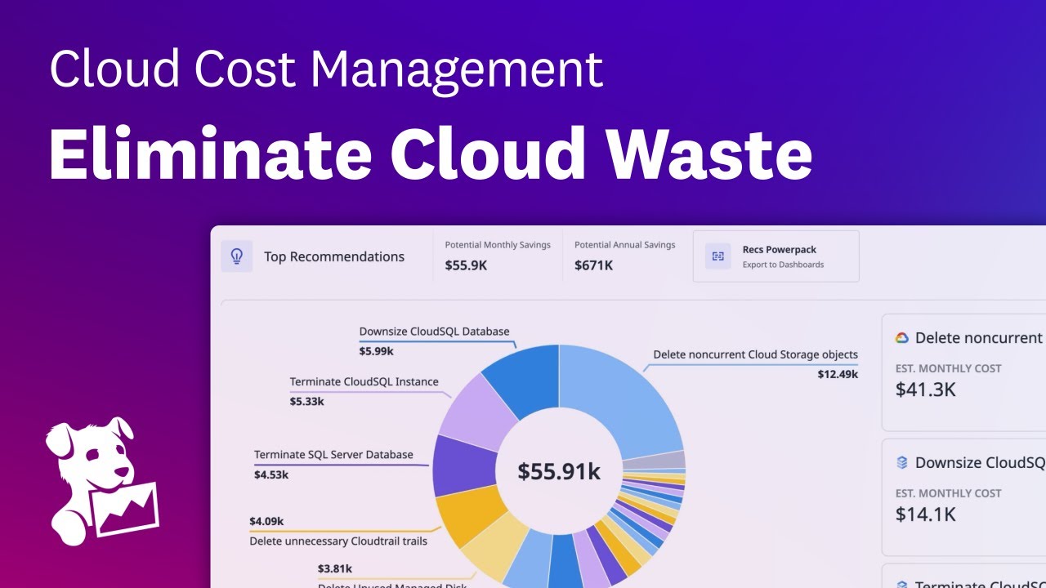
Task: Click the Delete noncurrent Cloud Storage objects label
Action: (755, 354)
